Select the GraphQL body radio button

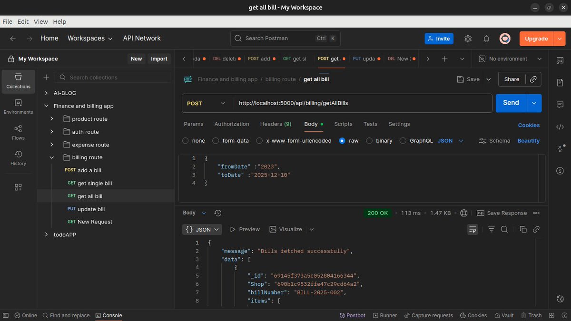(x=403, y=141)
